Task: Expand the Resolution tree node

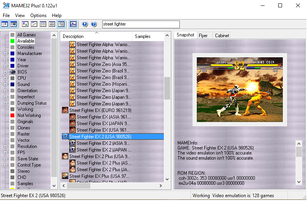Action: coord(5,146)
